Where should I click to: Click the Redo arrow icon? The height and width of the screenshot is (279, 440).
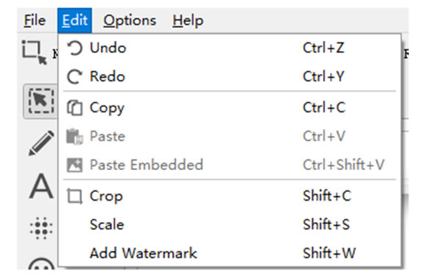click(x=75, y=76)
